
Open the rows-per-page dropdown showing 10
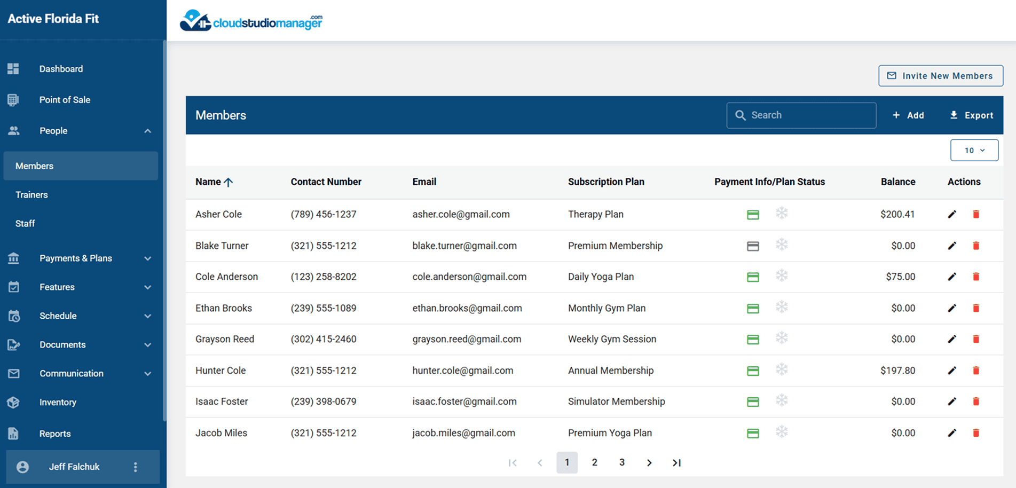pyautogui.click(x=974, y=151)
